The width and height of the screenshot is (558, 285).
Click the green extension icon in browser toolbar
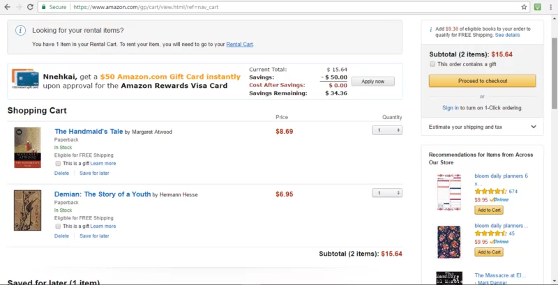[x=538, y=7]
